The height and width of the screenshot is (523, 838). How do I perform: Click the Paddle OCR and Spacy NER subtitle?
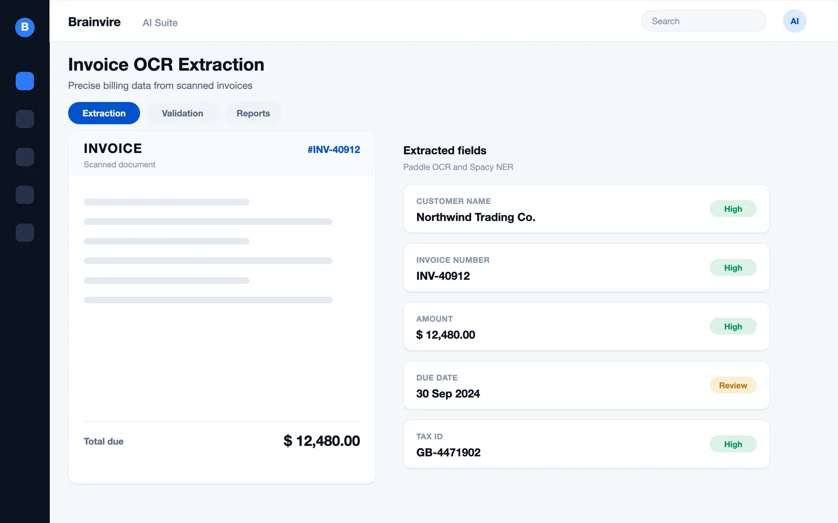click(x=459, y=167)
